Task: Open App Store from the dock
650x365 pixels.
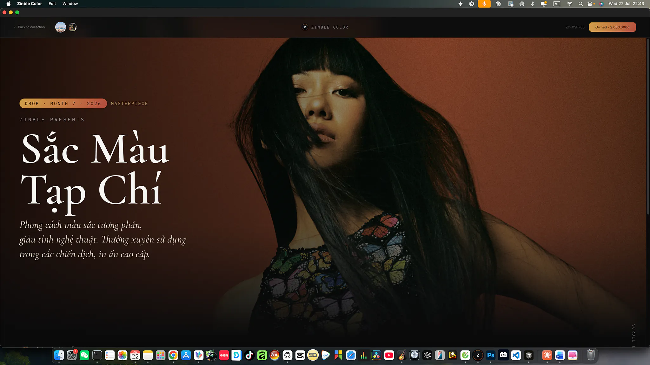Action: 186,355
